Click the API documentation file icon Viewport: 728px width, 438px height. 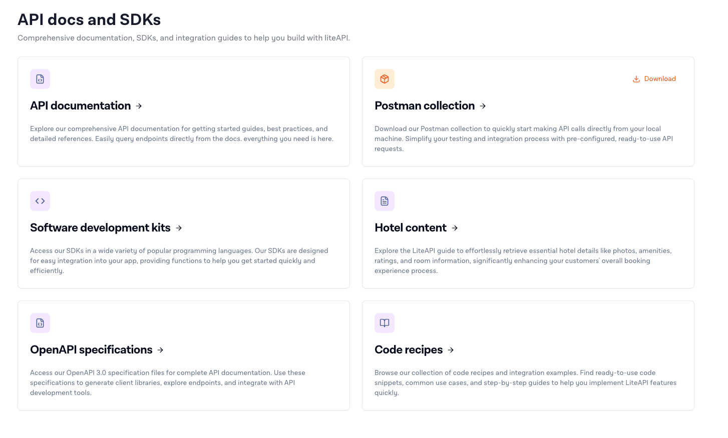(40, 79)
